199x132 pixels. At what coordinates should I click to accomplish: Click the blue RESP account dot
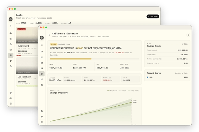(x=148, y=77)
